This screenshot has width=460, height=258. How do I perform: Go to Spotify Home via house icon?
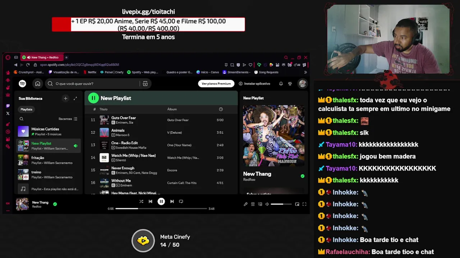click(x=37, y=83)
